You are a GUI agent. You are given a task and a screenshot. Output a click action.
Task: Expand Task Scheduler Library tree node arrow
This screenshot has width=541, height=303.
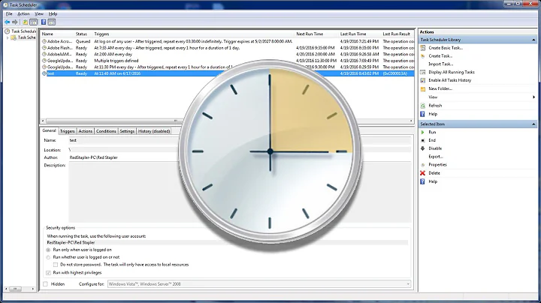click(8, 37)
